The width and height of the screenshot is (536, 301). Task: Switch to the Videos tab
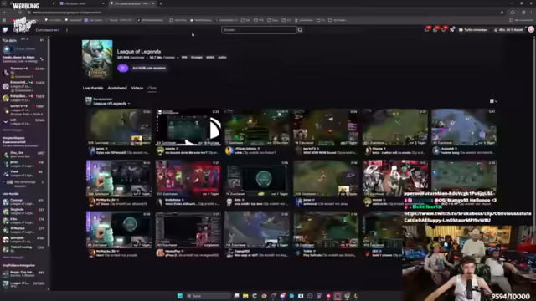click(x=137, y=88)
